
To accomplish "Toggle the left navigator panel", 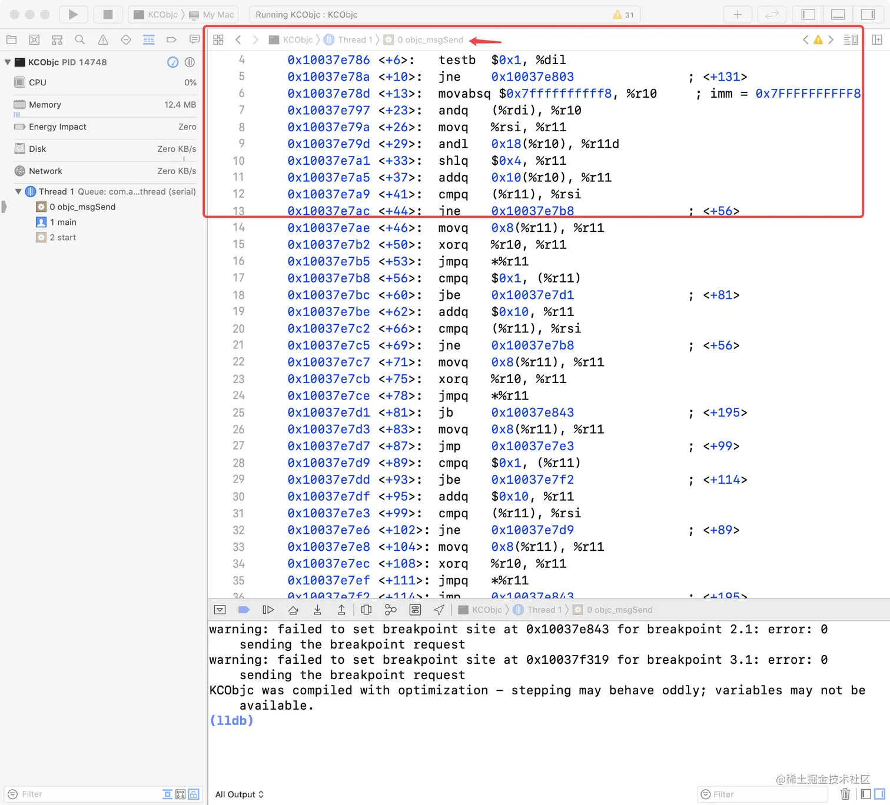I will click(x=809, y=14).
